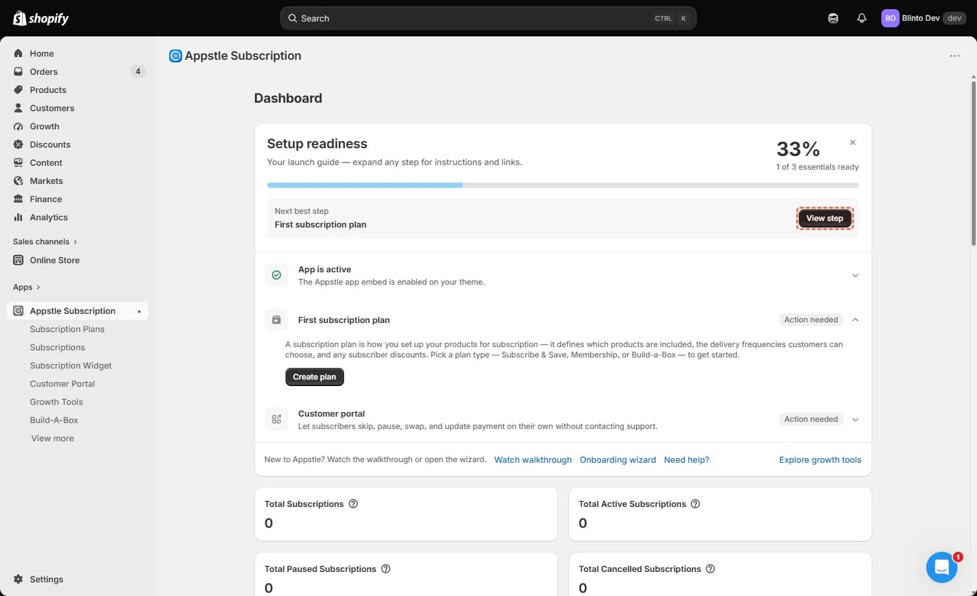977x596 pixels.
Task: Click the Settings gear icon
Action: [18, 579]
